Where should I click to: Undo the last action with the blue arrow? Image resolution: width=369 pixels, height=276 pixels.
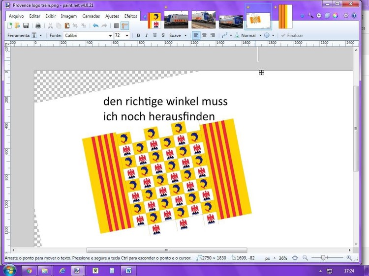coord(95,26)
